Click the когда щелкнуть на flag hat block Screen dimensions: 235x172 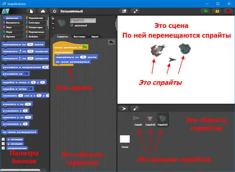click(x=70, y=46)
